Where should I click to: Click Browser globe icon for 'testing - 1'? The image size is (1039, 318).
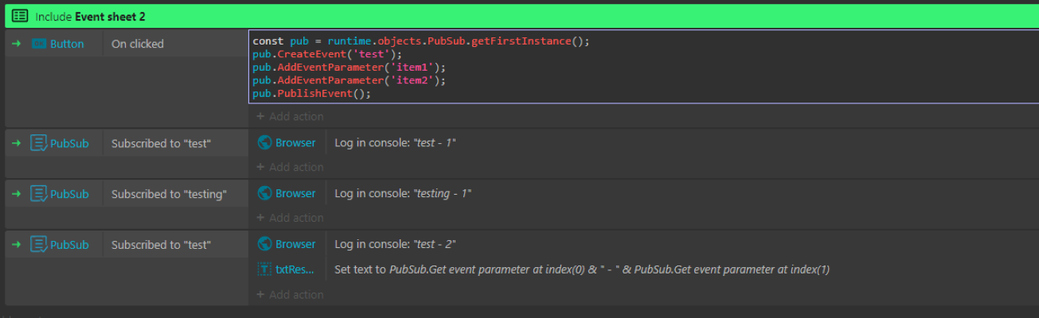click(266, 194)
